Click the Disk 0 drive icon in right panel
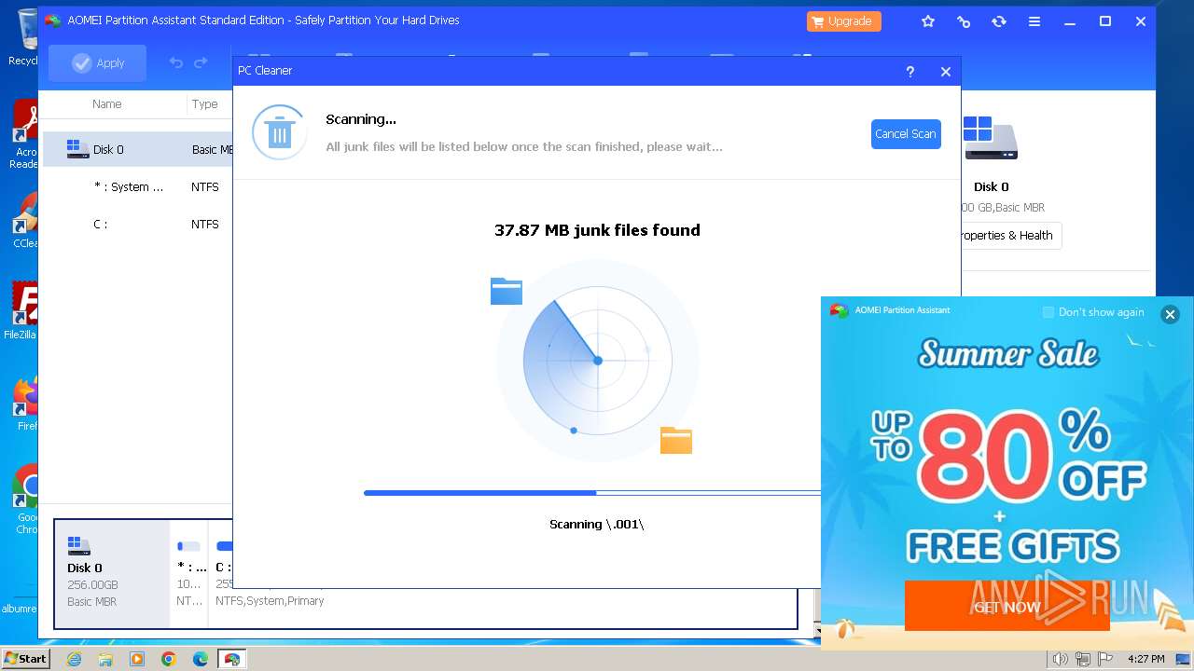This screenshot has width=1194, height=671. click(x=991, y=138)
